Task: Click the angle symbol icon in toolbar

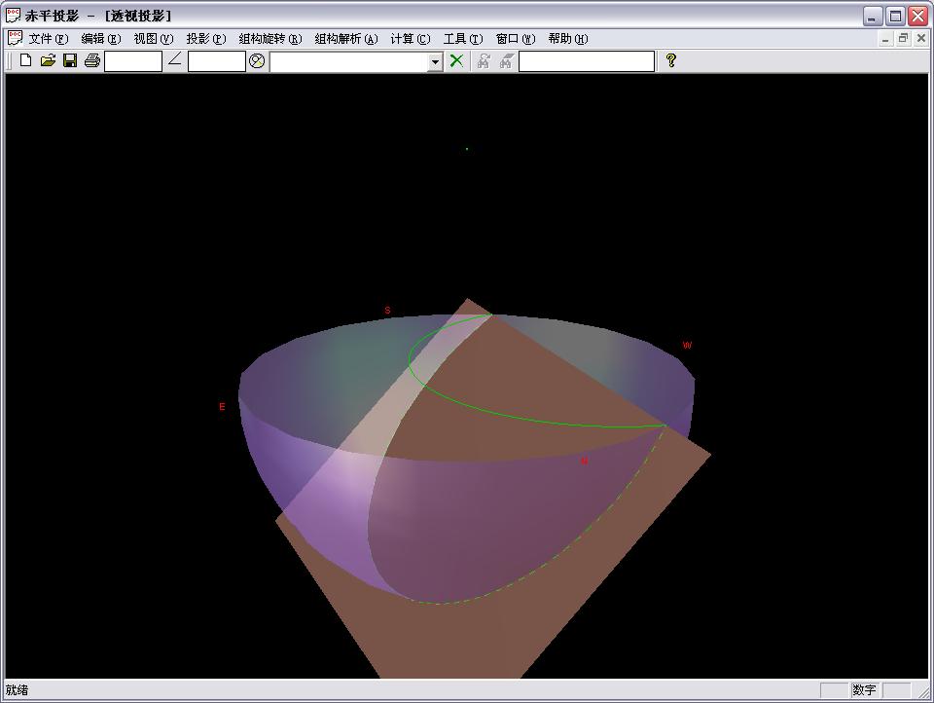Action: (x=175, y=60)
